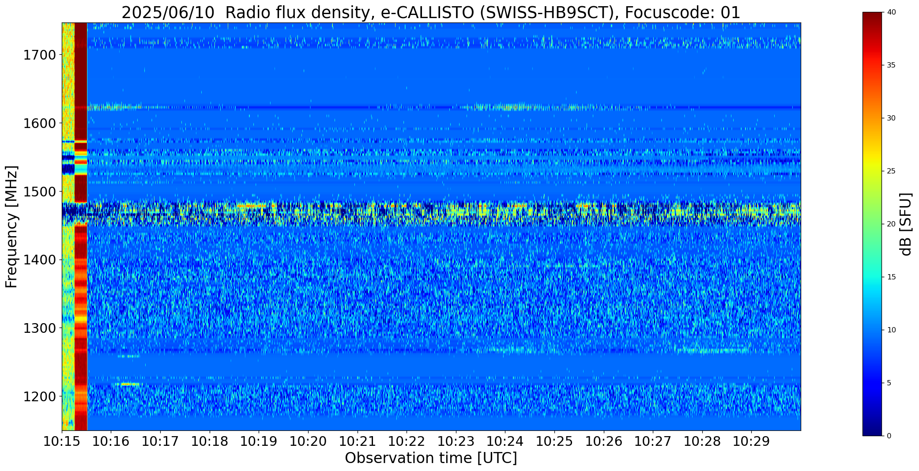This screenshot has height=471, width=919.
Task: Click the 10:18 time tick label
Action: click(x=210, y=441)
